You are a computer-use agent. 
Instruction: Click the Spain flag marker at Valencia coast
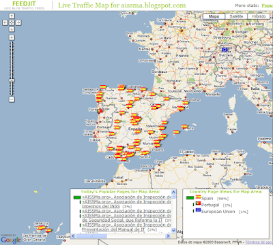pyautogui.click(x=162, y=128)
